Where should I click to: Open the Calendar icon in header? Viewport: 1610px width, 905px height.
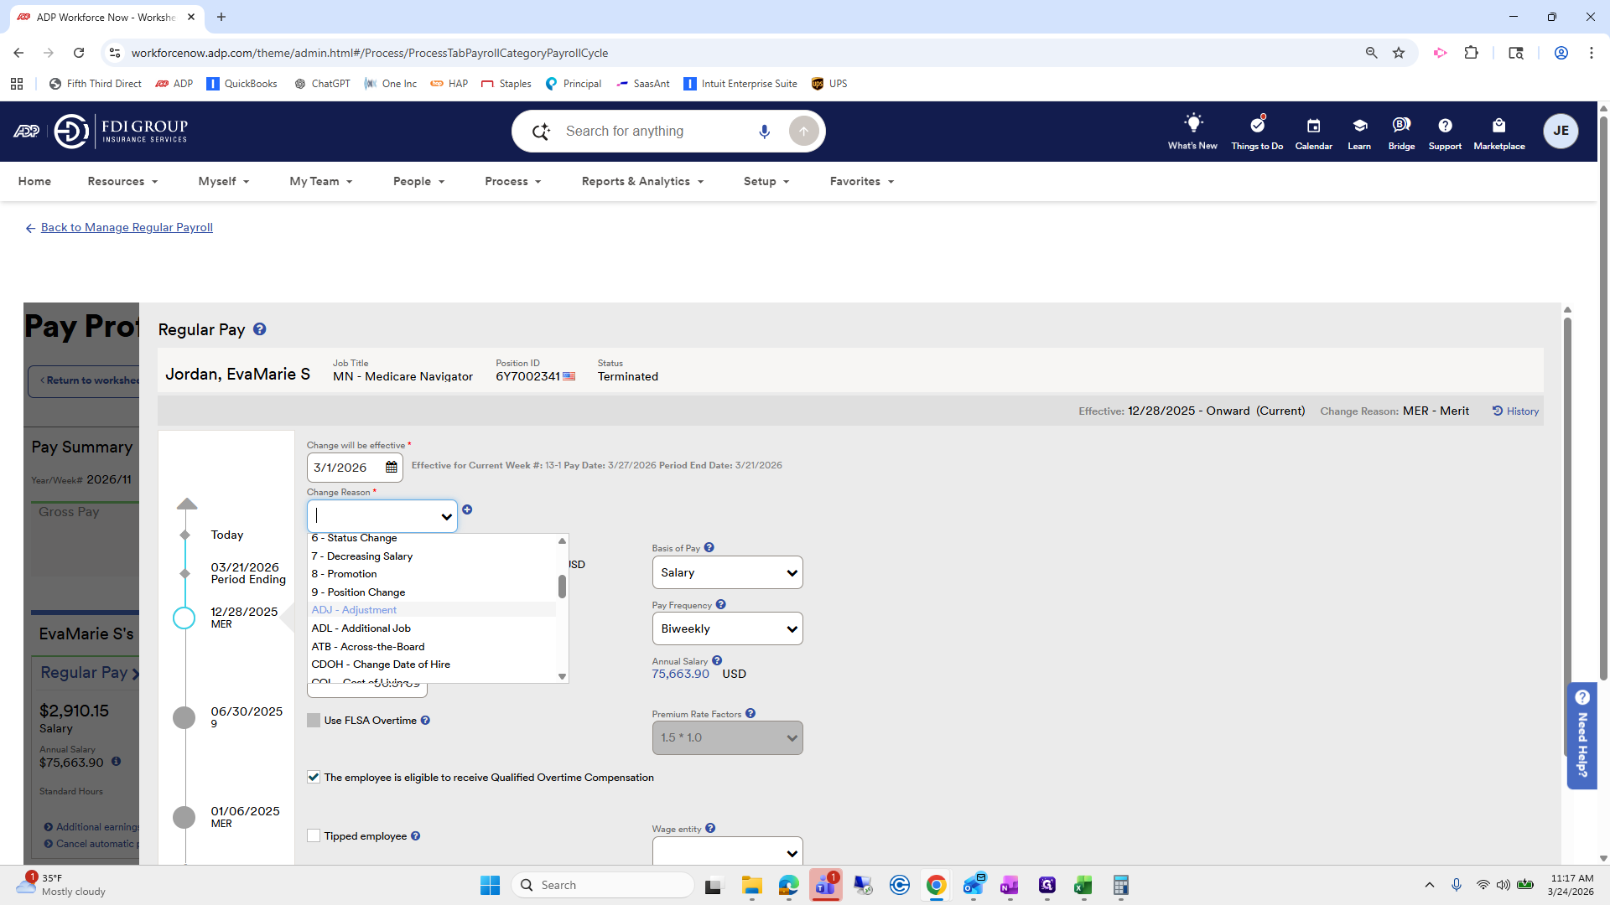click(1313, 126)
